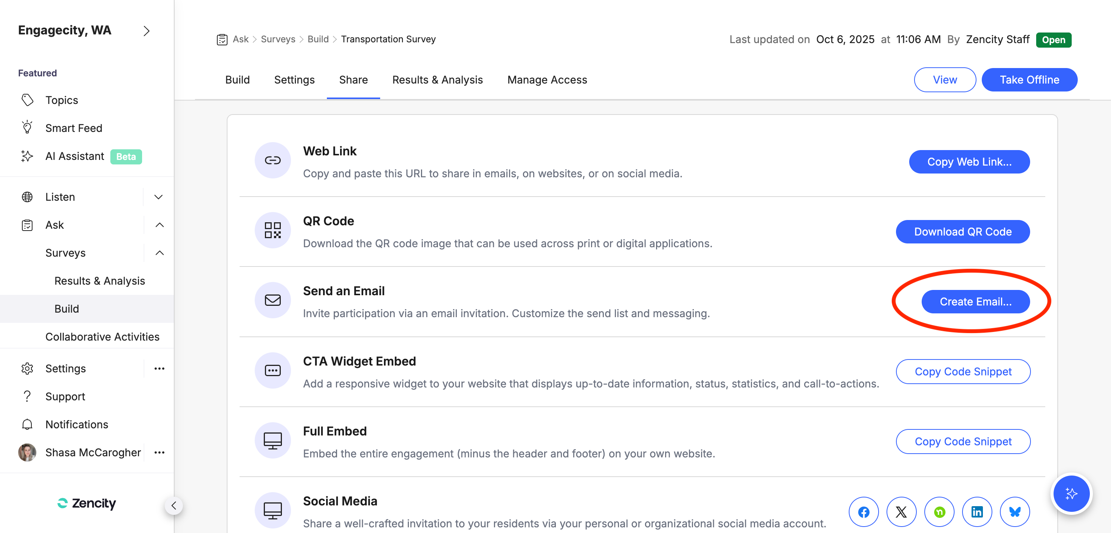Screen dimensions: 1111x533
Task: Open Notifications bell in sidebar
Action: [27, 424]
